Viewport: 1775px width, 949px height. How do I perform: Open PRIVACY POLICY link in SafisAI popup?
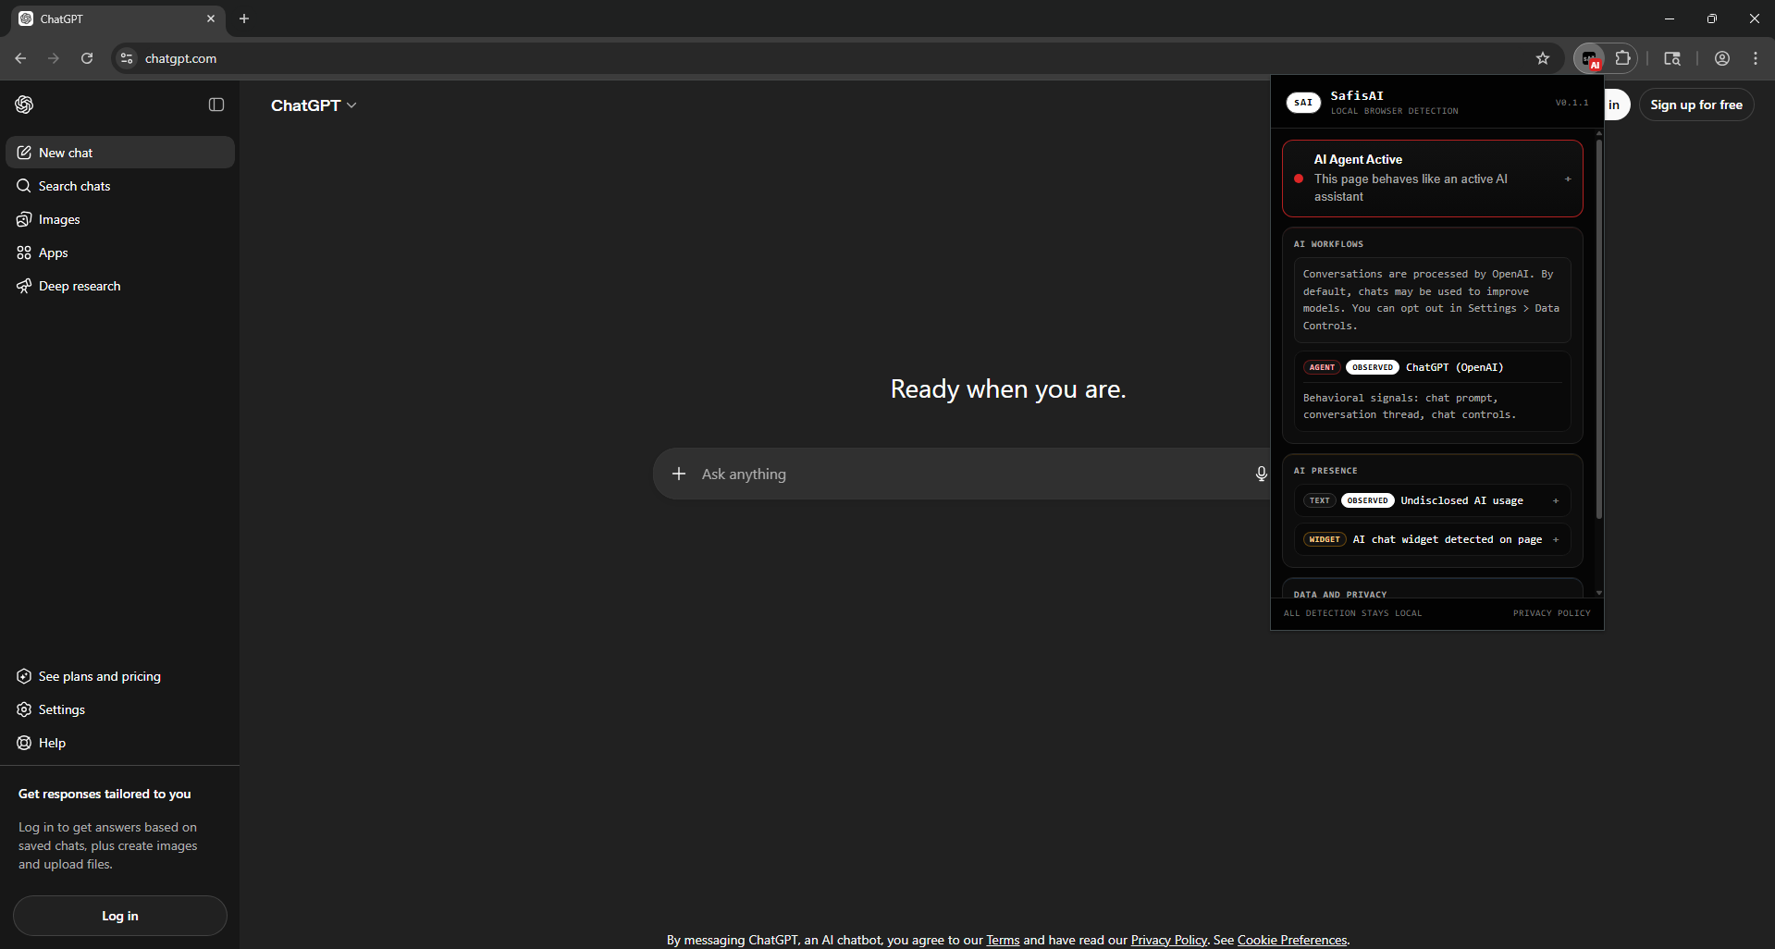[x=1552, y=613]
